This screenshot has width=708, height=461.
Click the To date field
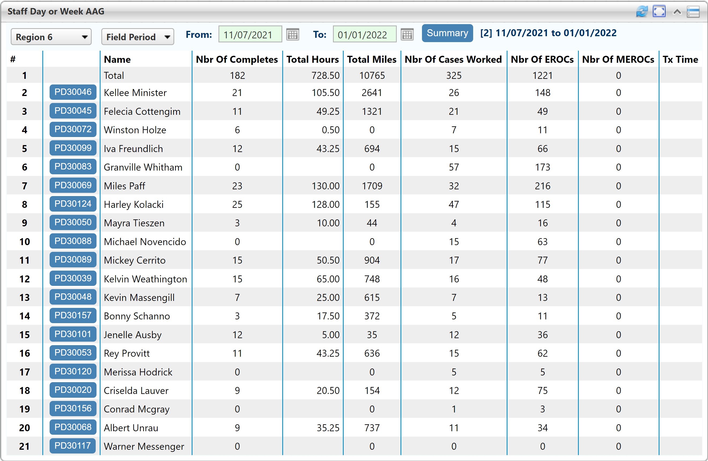[x=364, y=35]
